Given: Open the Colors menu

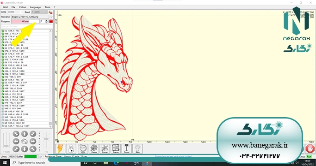Looking at the screenshot, I should pos(23,7).
